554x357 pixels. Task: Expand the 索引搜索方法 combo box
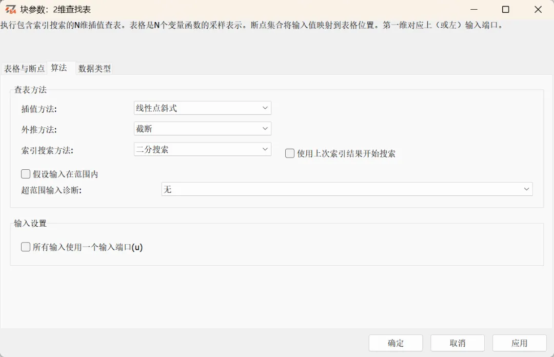265,149
